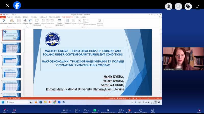Zoom in on the image
Screen dimensions: 204x114
pyautogui.click(x=169, y=6)
